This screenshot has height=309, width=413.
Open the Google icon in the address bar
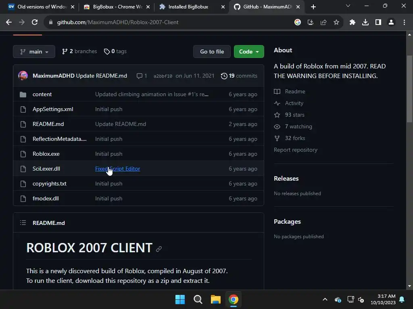[x=298, y=23]
